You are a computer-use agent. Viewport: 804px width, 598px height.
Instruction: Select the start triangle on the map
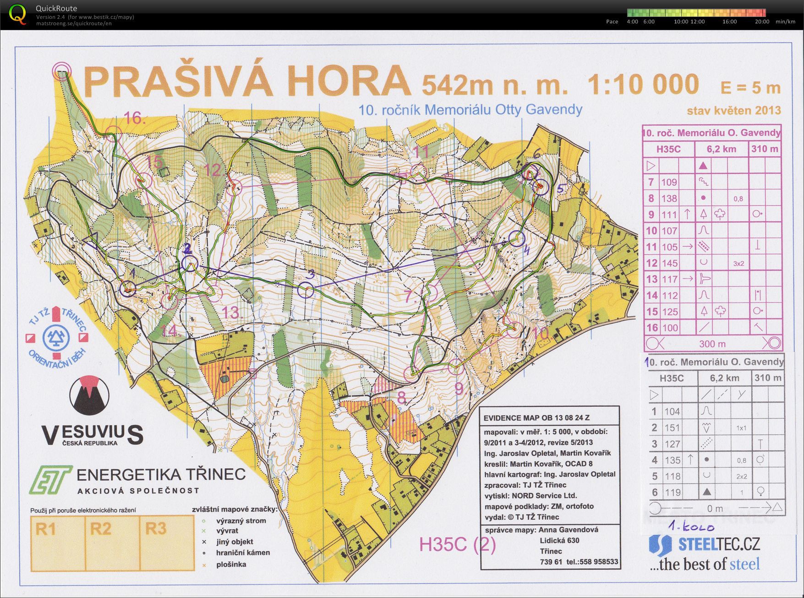[x=93, y=237]
